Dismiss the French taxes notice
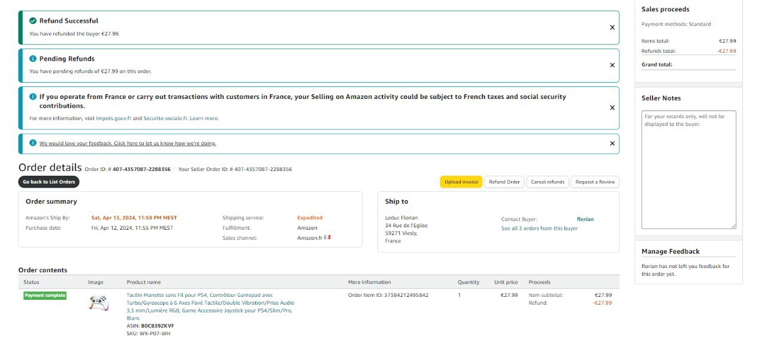The height and width of the screenshot is (343, 767). tap(612, 108)
